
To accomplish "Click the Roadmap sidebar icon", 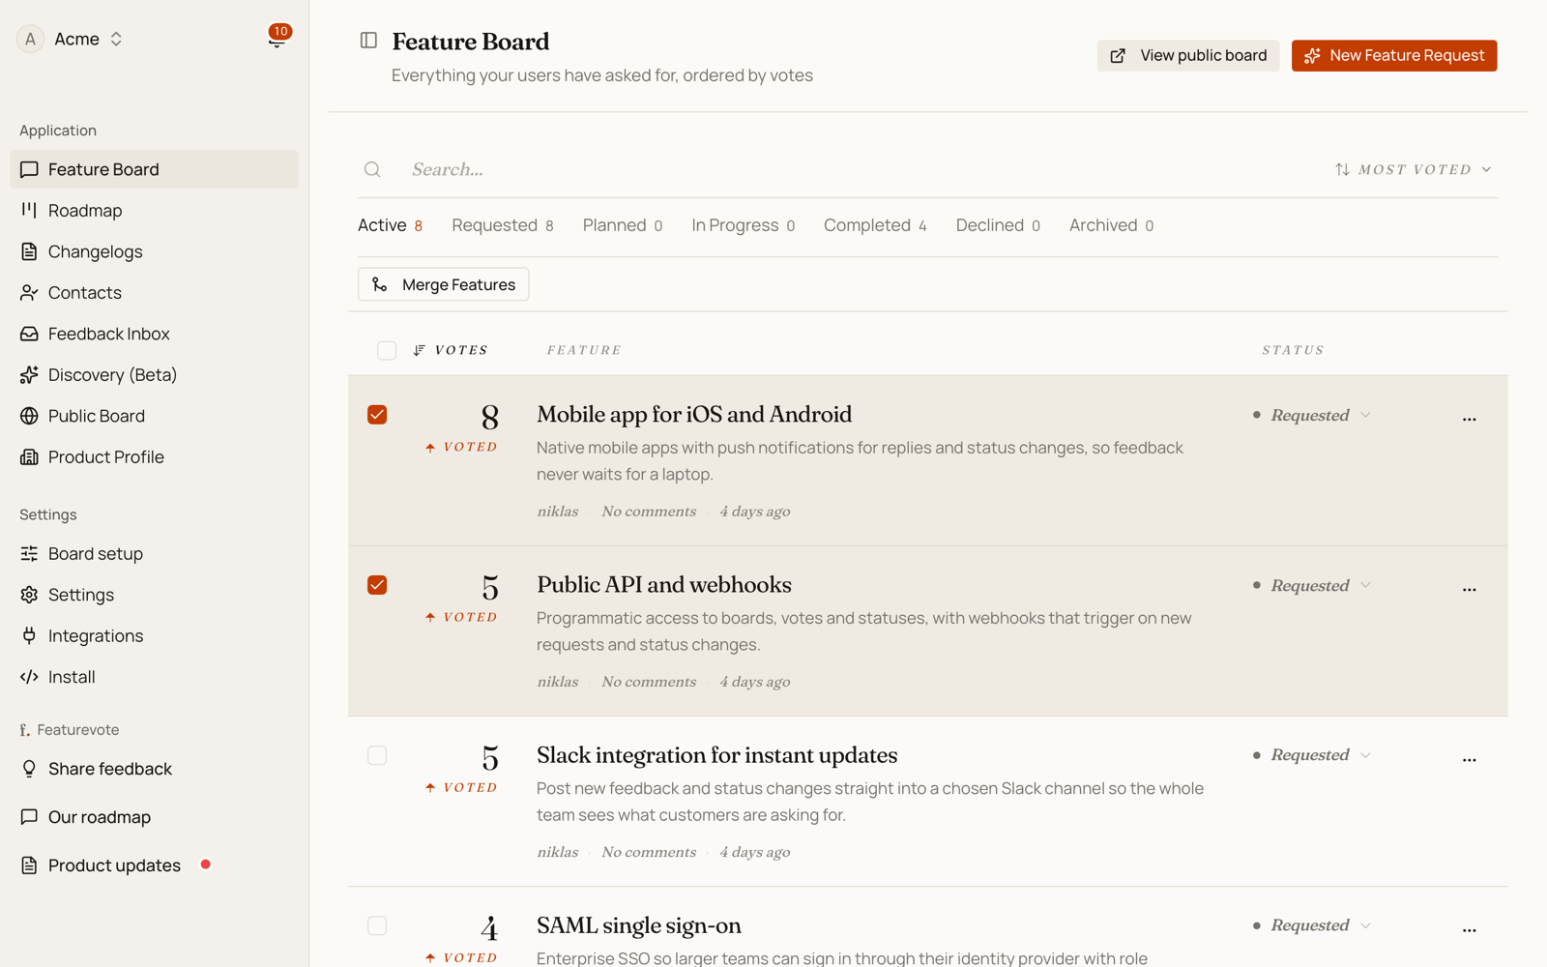I will (x=29, y=210).
